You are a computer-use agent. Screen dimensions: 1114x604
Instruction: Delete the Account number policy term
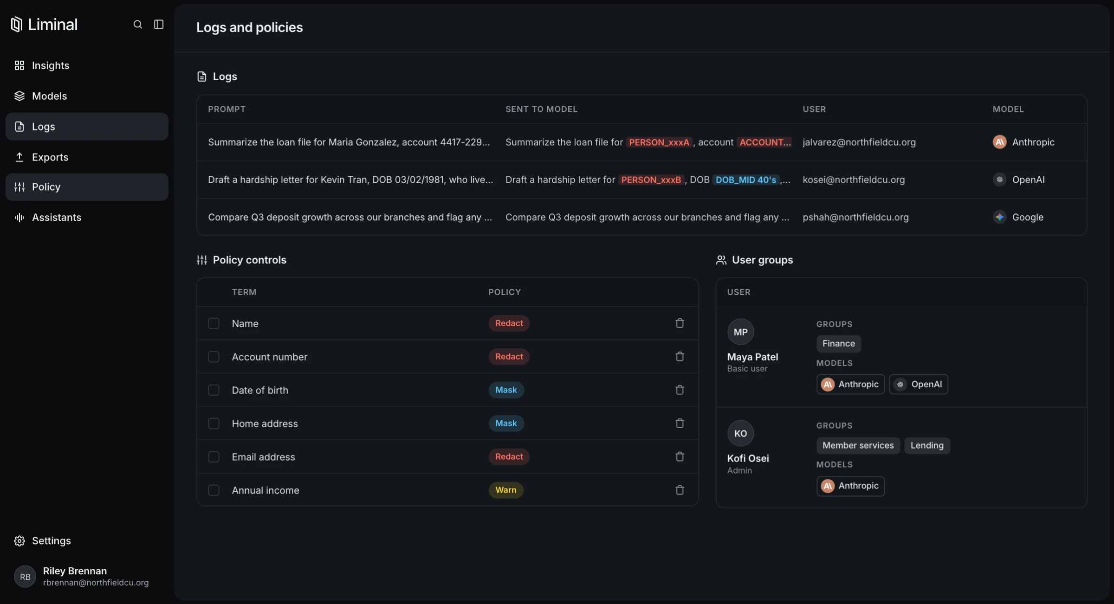click(680, 357)
